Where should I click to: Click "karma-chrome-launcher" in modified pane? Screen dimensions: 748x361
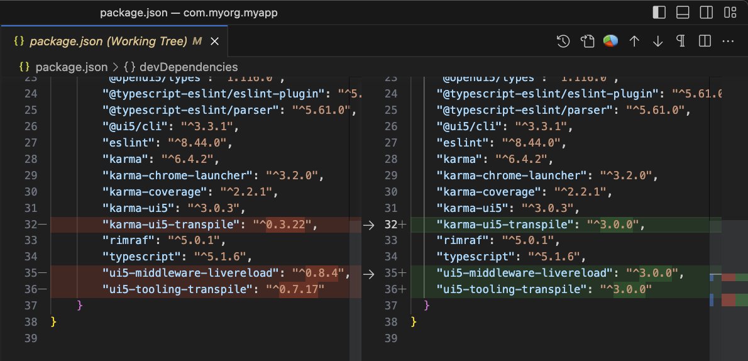pos(511,175)
